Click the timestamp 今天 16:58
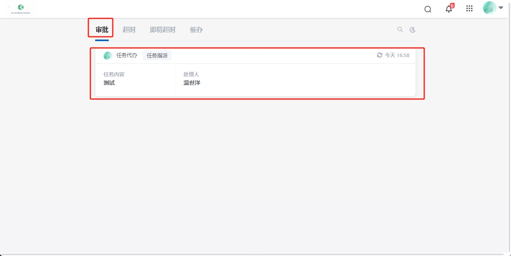 396,55
